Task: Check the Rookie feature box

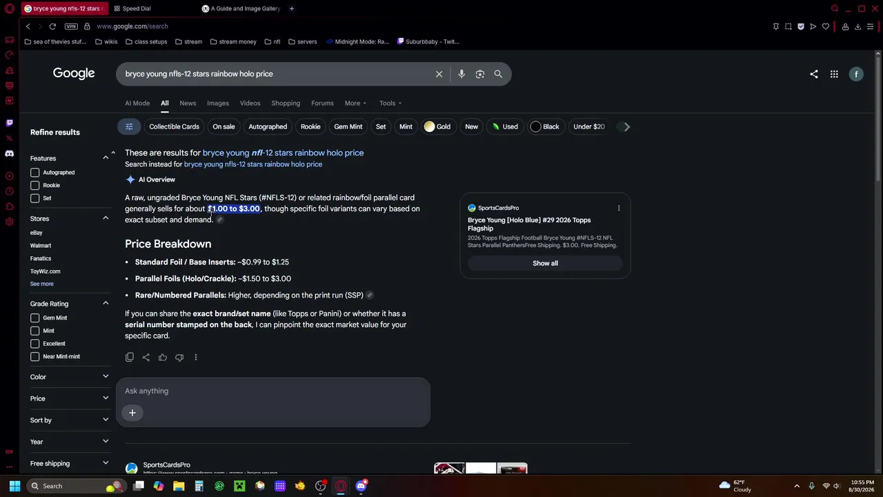Action: coord(35,185)
